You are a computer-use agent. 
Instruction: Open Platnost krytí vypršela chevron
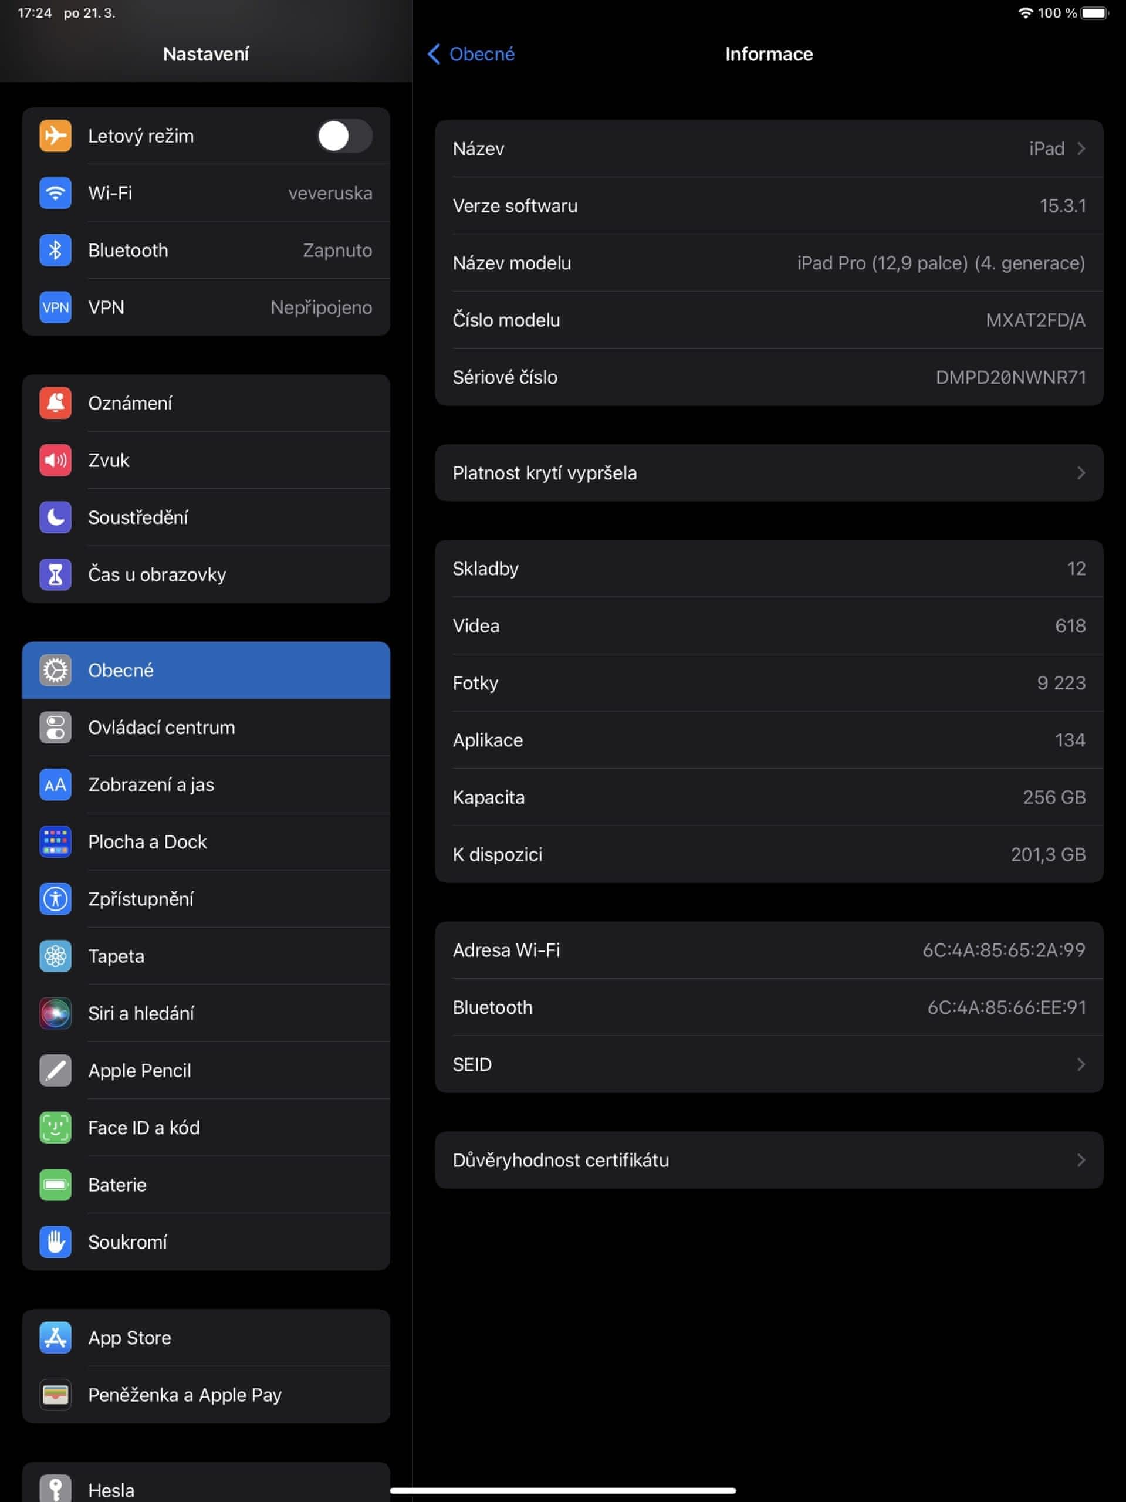click(x=1080, y=472)
